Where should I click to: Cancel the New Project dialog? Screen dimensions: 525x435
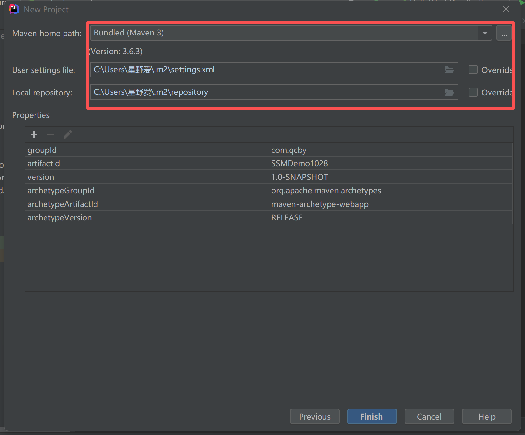coord(429,416)
